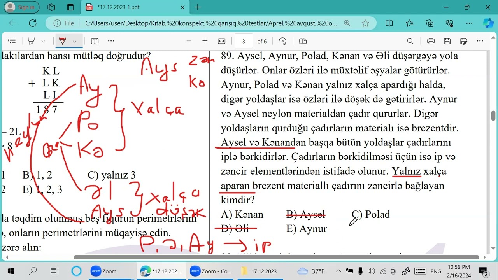Open Edge Workspaces menu
This screenshot has height=280, width=498.
(51, 7)
